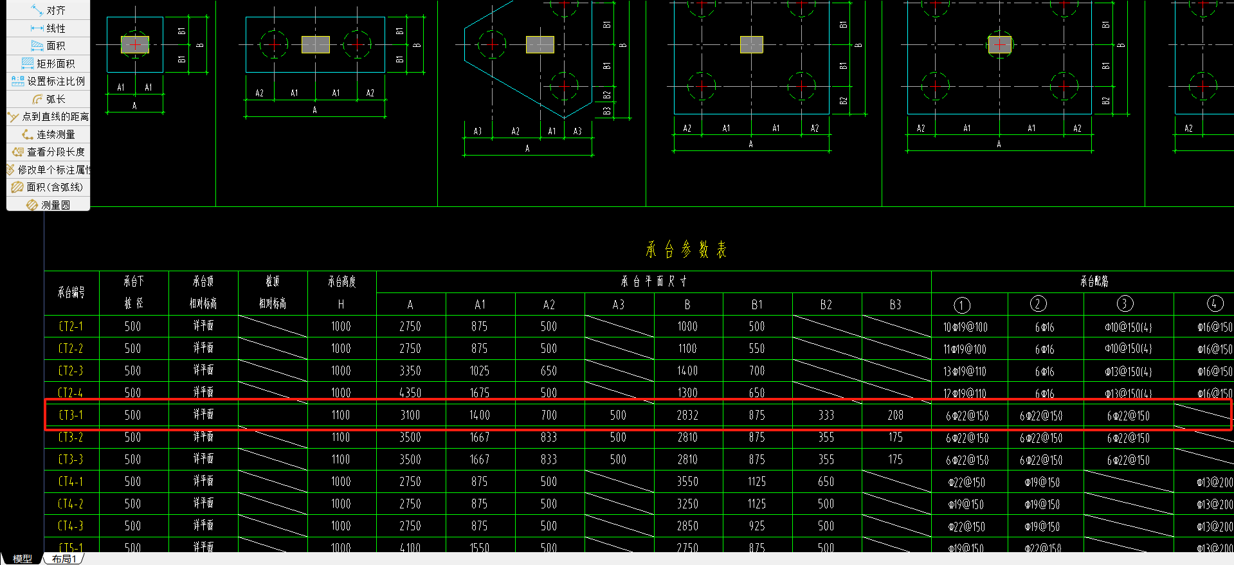
Task: Click the 3350 value in CT2-3 row
Action: [x=410, y=371]
